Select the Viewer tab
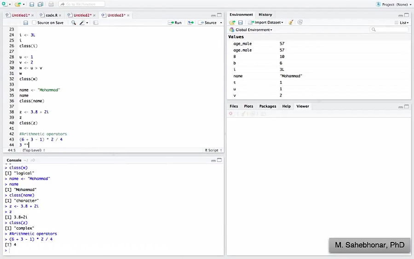414x259 pixels. 303,106
